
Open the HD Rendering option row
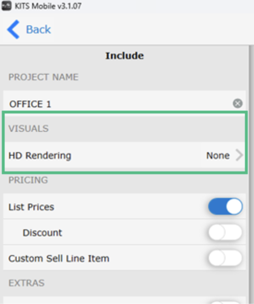(124, 155)
